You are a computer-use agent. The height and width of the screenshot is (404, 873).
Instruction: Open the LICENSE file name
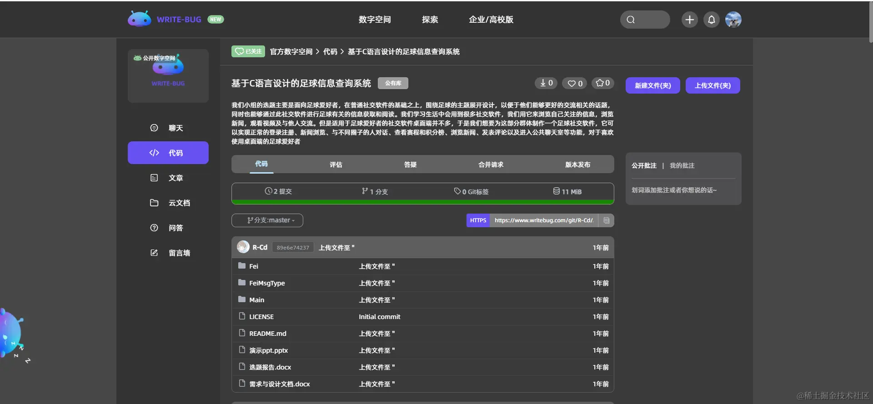261,317
